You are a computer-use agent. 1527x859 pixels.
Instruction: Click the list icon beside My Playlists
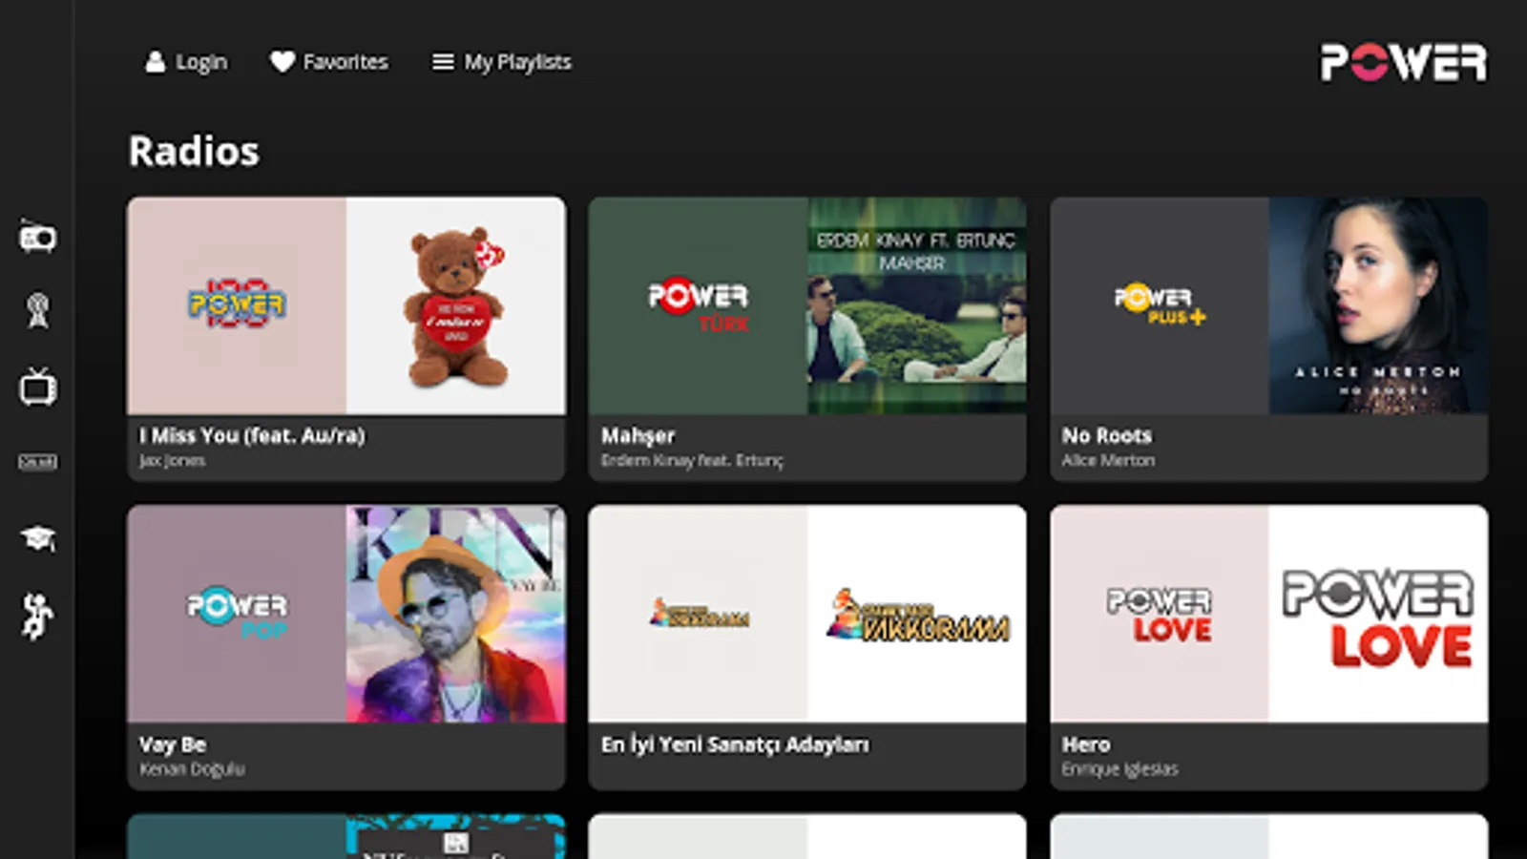[x=443, y=62]
